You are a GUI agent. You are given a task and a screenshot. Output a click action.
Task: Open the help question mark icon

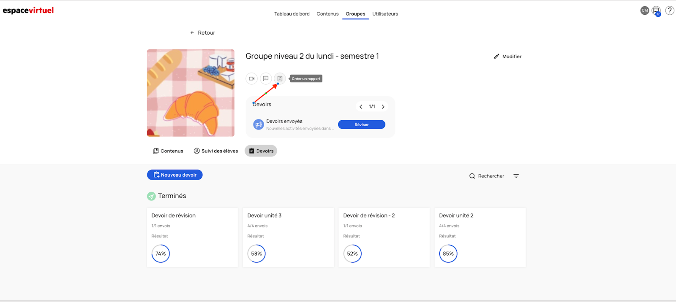click(670, 11)
